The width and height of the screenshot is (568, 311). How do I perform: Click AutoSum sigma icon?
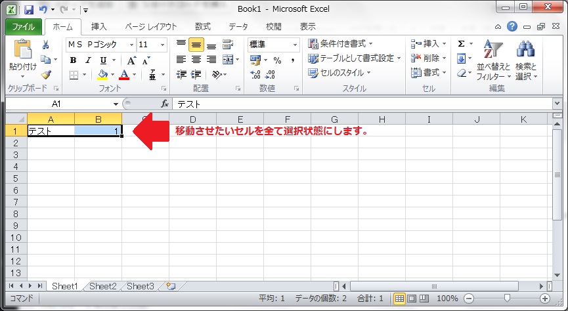click(461, 44)
